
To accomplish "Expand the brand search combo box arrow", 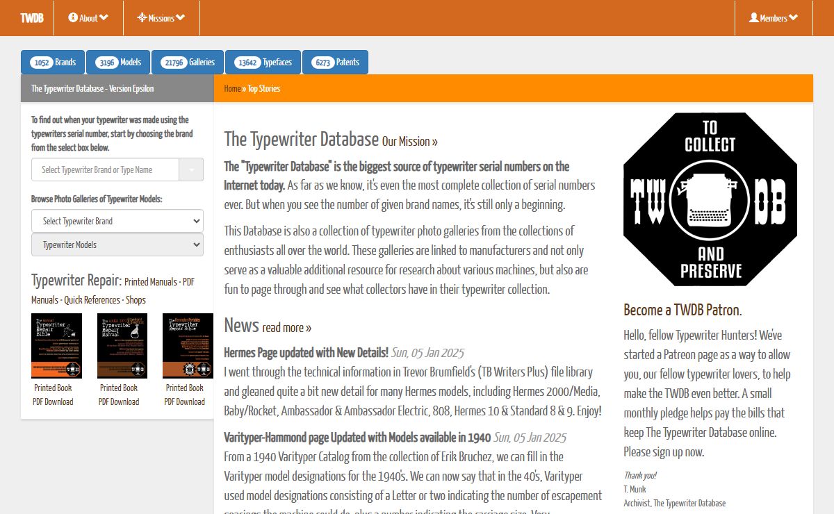I will (x=191, y=169).
